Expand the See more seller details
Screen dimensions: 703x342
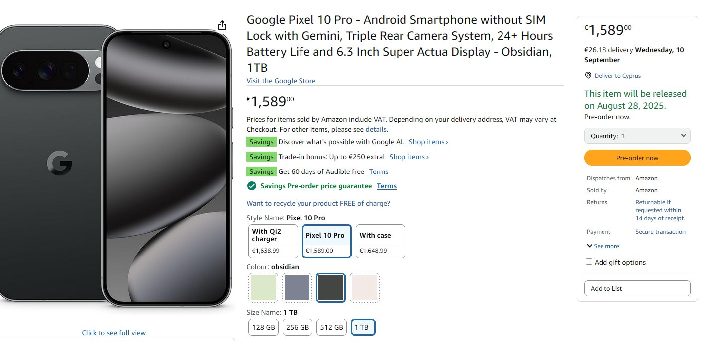coord(603,246)
